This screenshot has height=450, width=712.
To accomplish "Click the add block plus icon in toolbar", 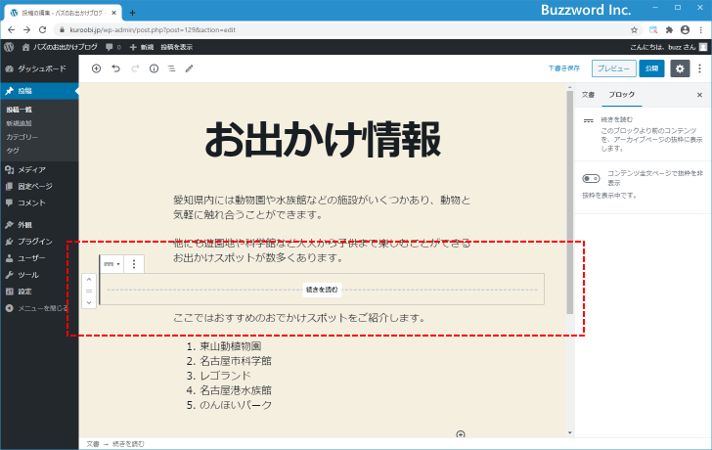I will [96, 68].
